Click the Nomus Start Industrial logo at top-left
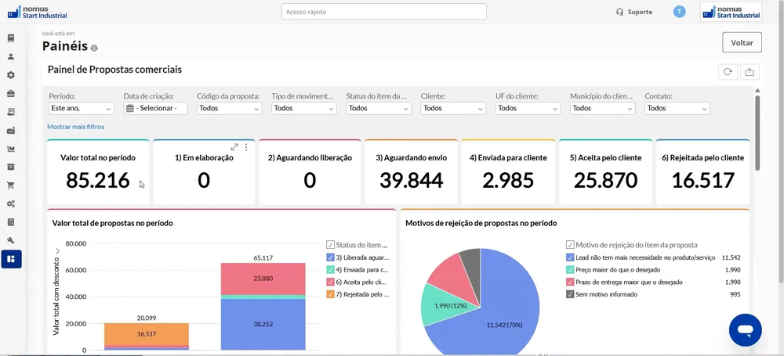Viewport: 784px width, 356px height. tap(37, 12)
